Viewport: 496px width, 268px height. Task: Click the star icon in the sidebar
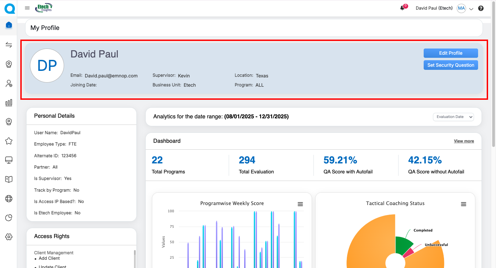(x=9, y=141)
